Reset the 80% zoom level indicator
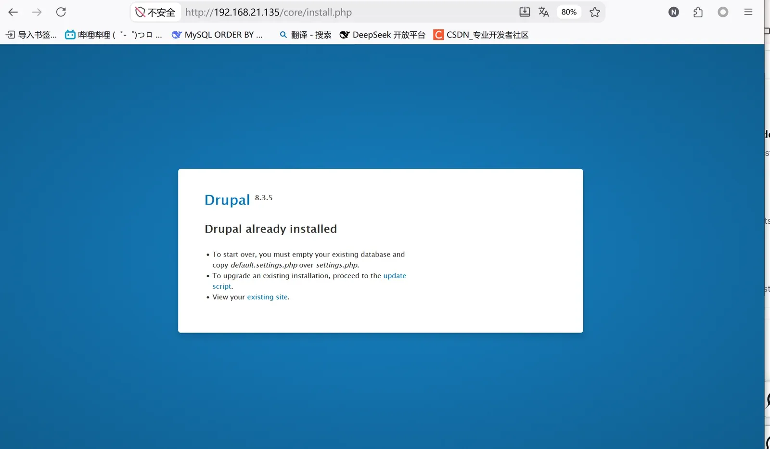Image resolution: width=770 pixels, height=449 pixels. (569, 12)
